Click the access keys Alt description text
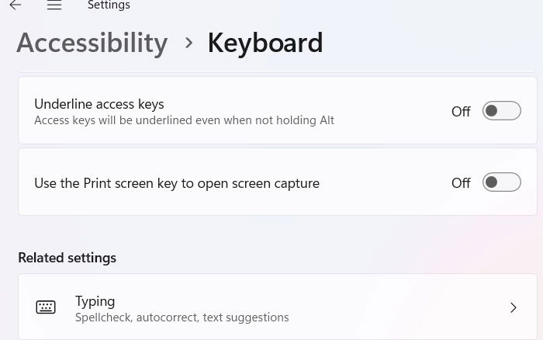 [x=184, y=120]
